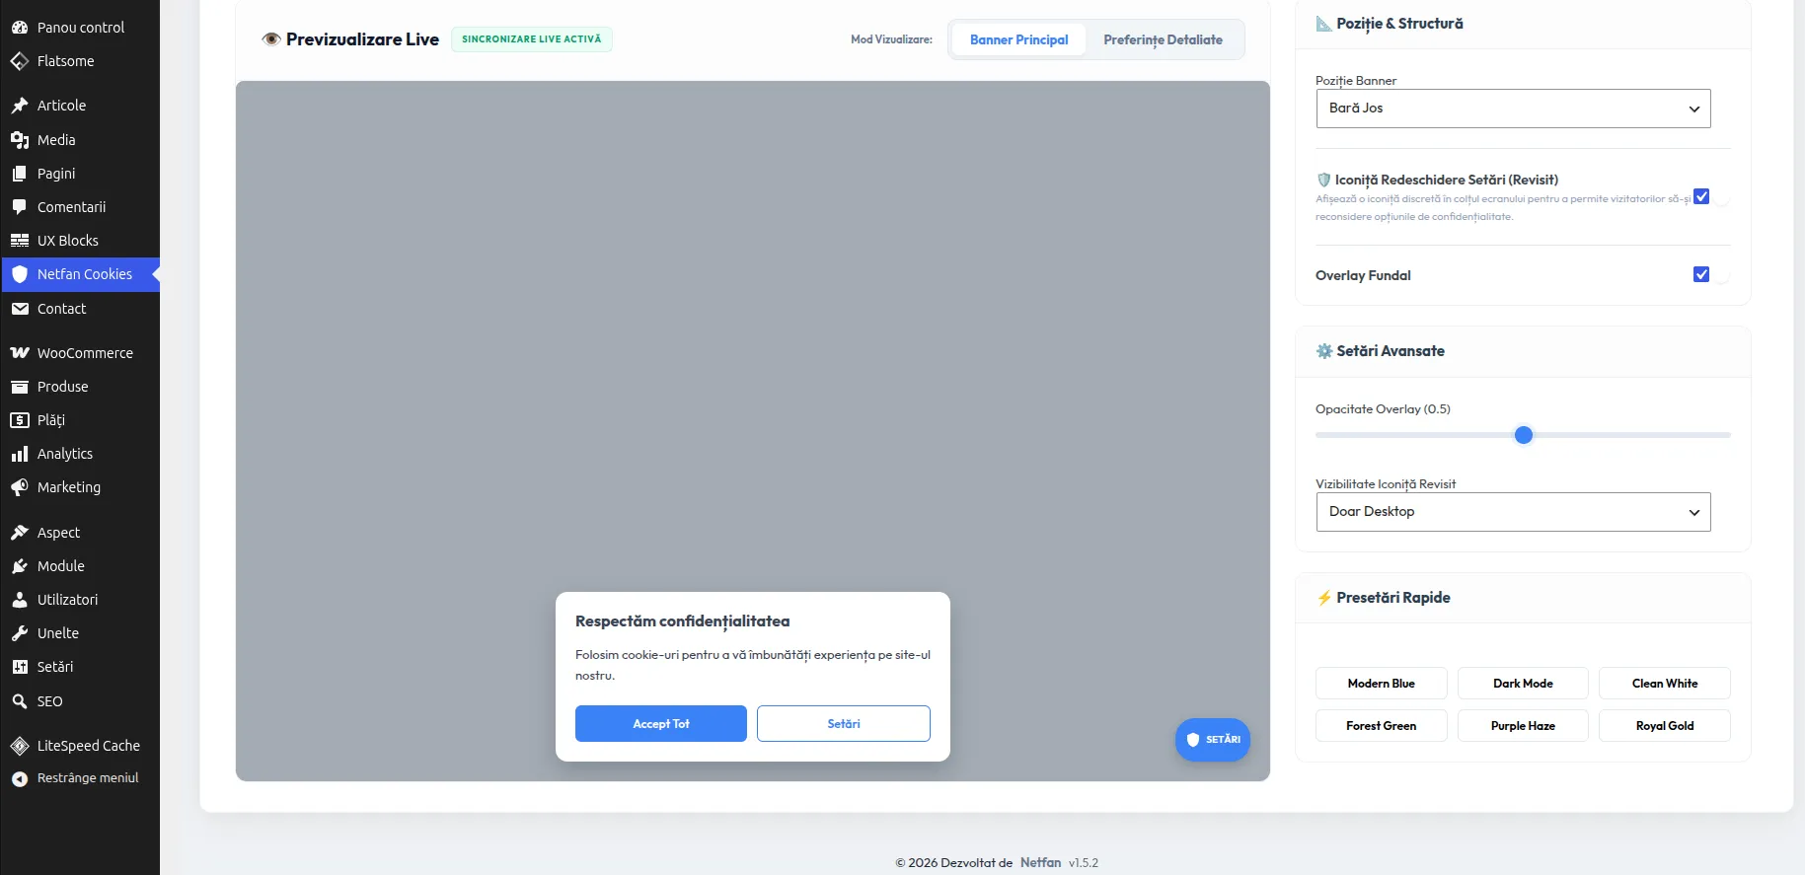
Task: Click the Respectăm confidențialitatea heading
Action: tap(683, 621)
